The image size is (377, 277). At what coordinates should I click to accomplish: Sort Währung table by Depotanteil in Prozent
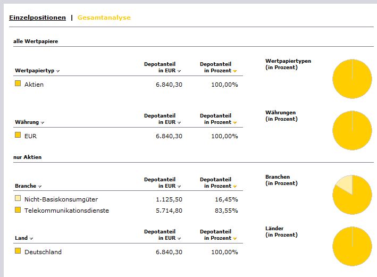[234, 123]
